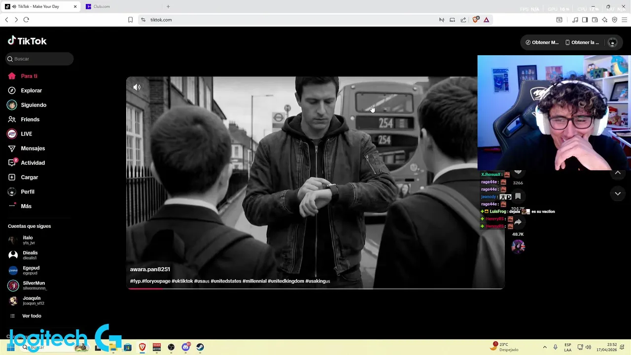Open the #uktiktok hashtag
The width and height of the screenshot is (631, 355).
(x=182, y=281)
